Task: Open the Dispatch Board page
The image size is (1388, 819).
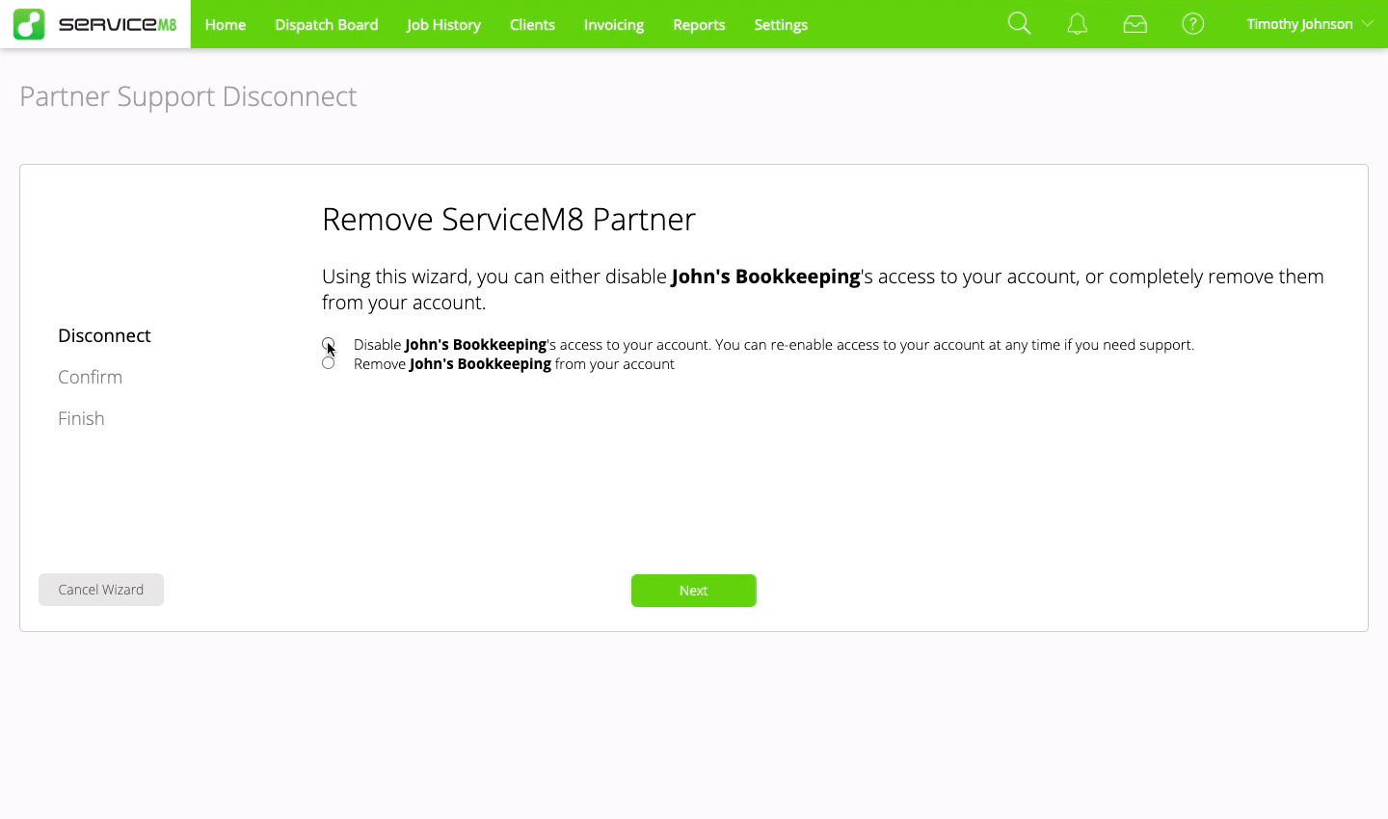Action: coord(326,25)
